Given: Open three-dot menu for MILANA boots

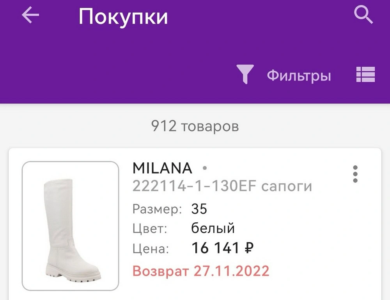Looking at the screenshot, I should [x=355, y=174].
